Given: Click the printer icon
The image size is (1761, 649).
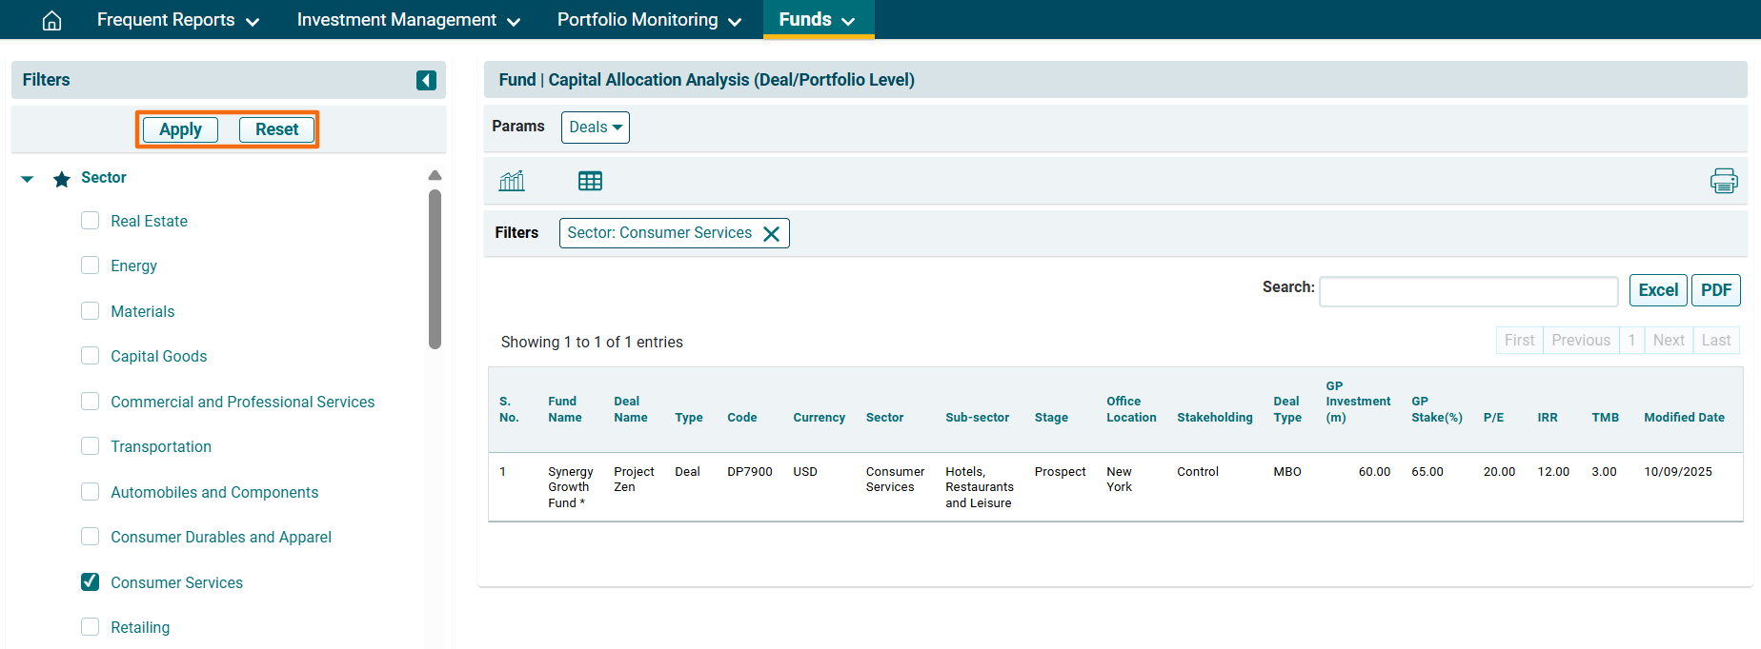Looking at the screenshot, I should 1723,181.
